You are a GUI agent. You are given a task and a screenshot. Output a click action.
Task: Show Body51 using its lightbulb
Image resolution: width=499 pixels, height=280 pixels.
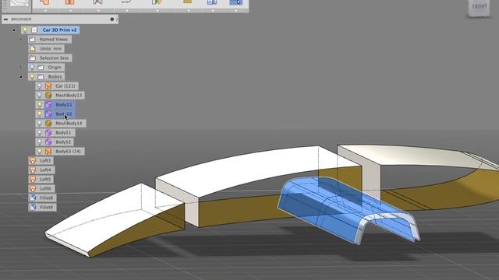click(x=40, y=133)
